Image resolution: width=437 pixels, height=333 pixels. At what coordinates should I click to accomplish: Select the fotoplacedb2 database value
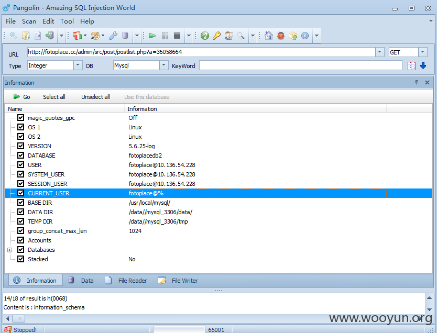coord(145,156)
